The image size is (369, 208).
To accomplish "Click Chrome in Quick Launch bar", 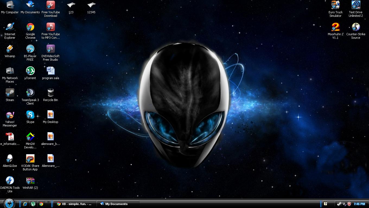I will pos(41,204).
